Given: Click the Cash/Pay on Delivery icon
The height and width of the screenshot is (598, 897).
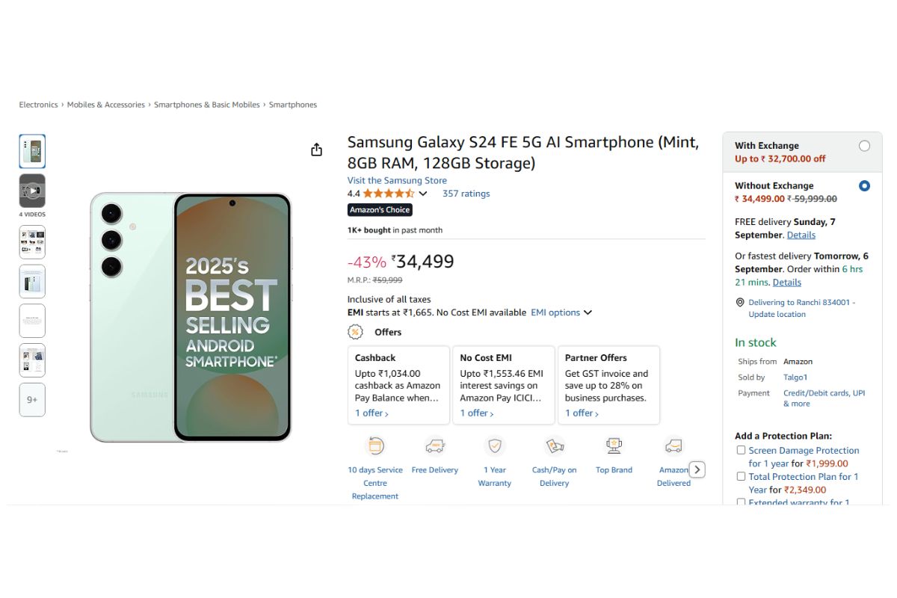Looking at the screenshot, I should click(x=554, y=445).
